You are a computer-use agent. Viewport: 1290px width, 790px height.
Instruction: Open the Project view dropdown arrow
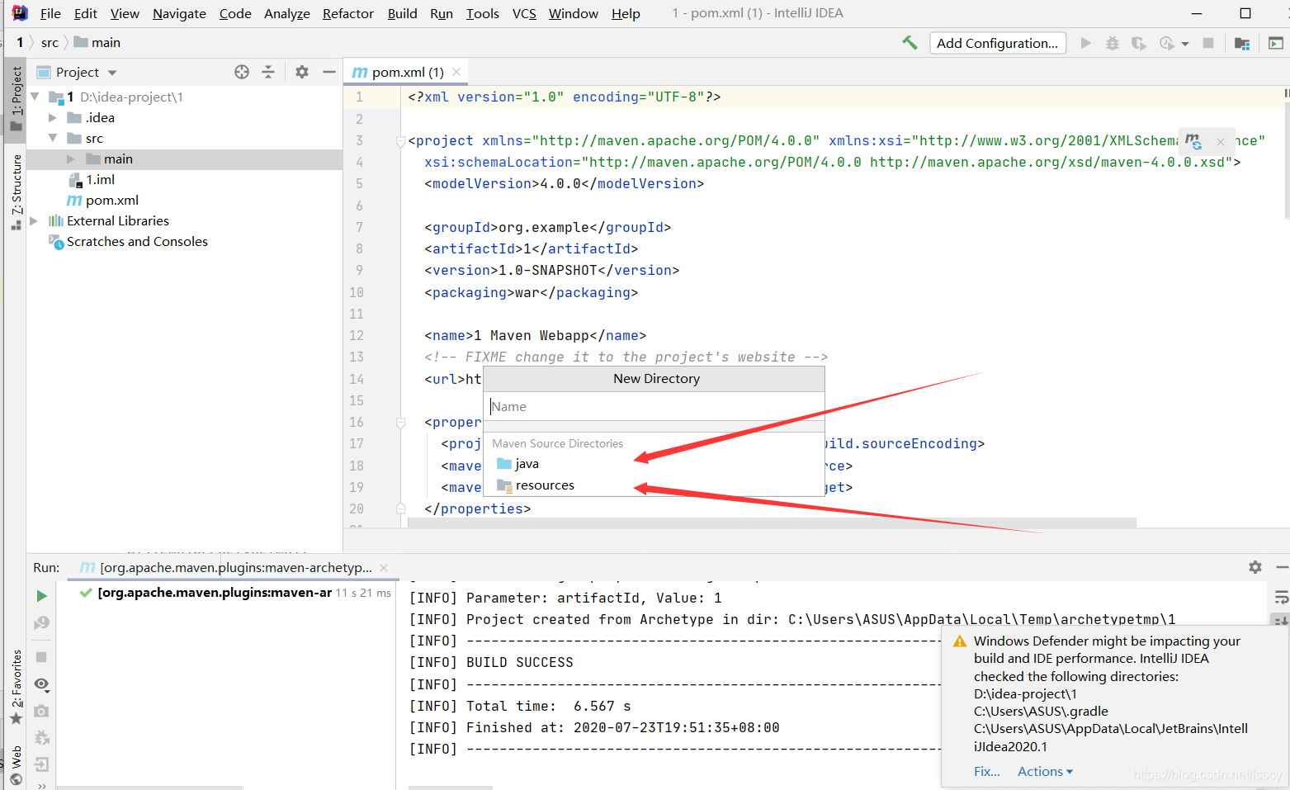[x=112, y=73]
